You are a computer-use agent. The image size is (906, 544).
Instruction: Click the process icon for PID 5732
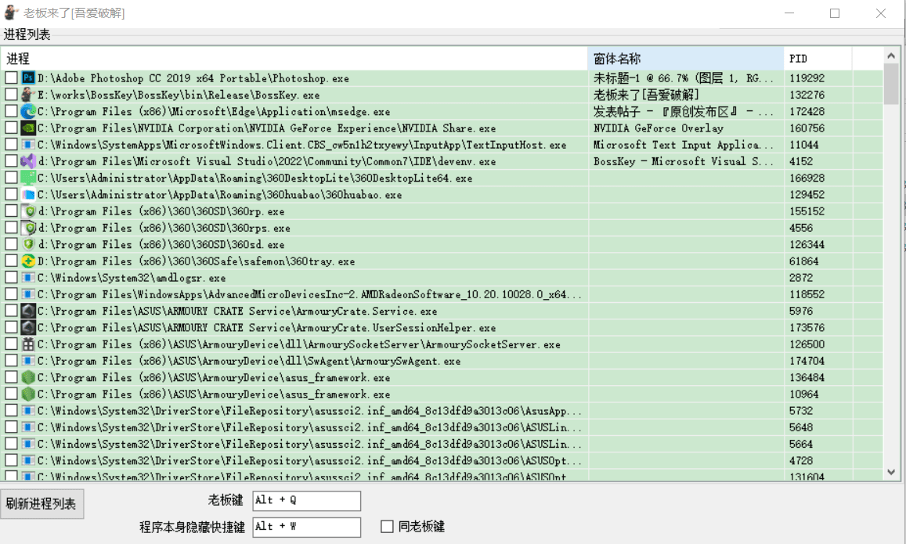coord(28,411)
